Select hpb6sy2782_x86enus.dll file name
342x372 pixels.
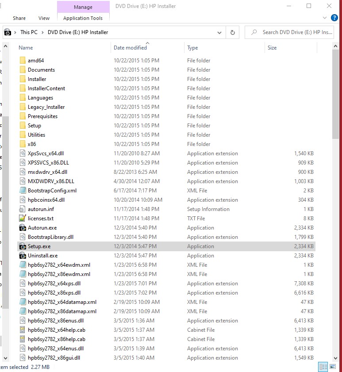(56, 321)
